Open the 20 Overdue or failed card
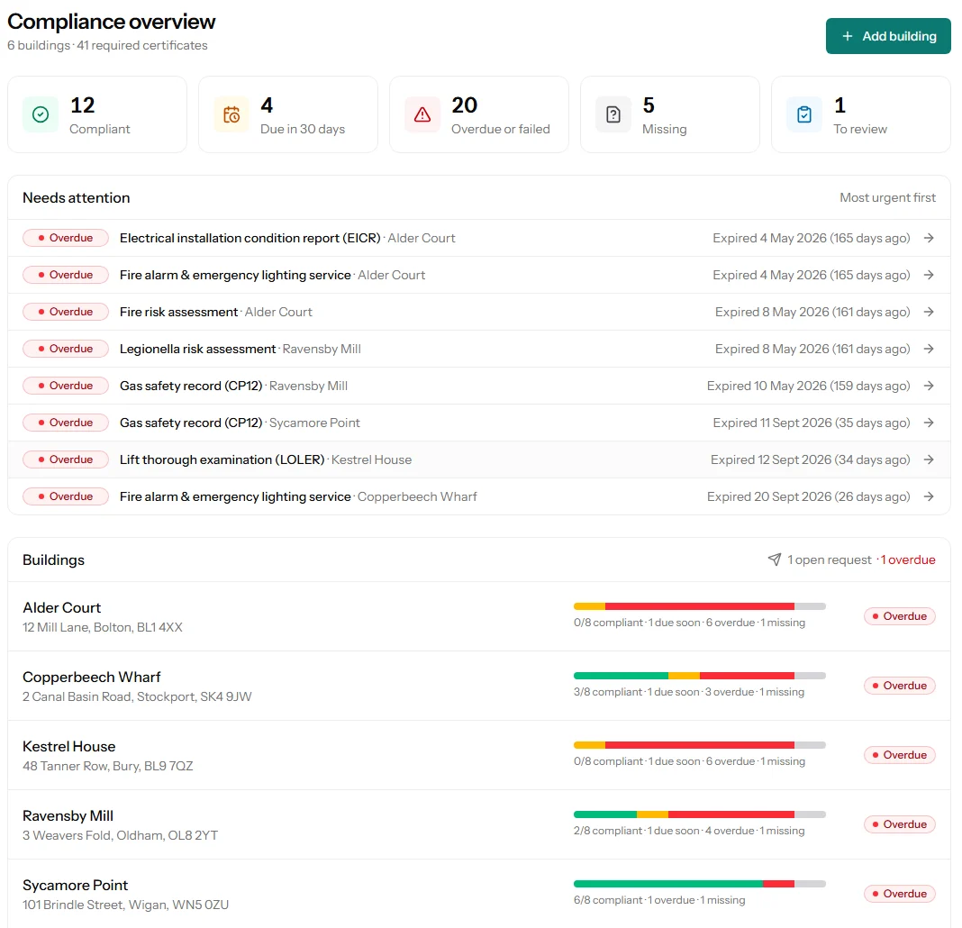Viewport: 962px width, 928px height. tap(478, 114)
